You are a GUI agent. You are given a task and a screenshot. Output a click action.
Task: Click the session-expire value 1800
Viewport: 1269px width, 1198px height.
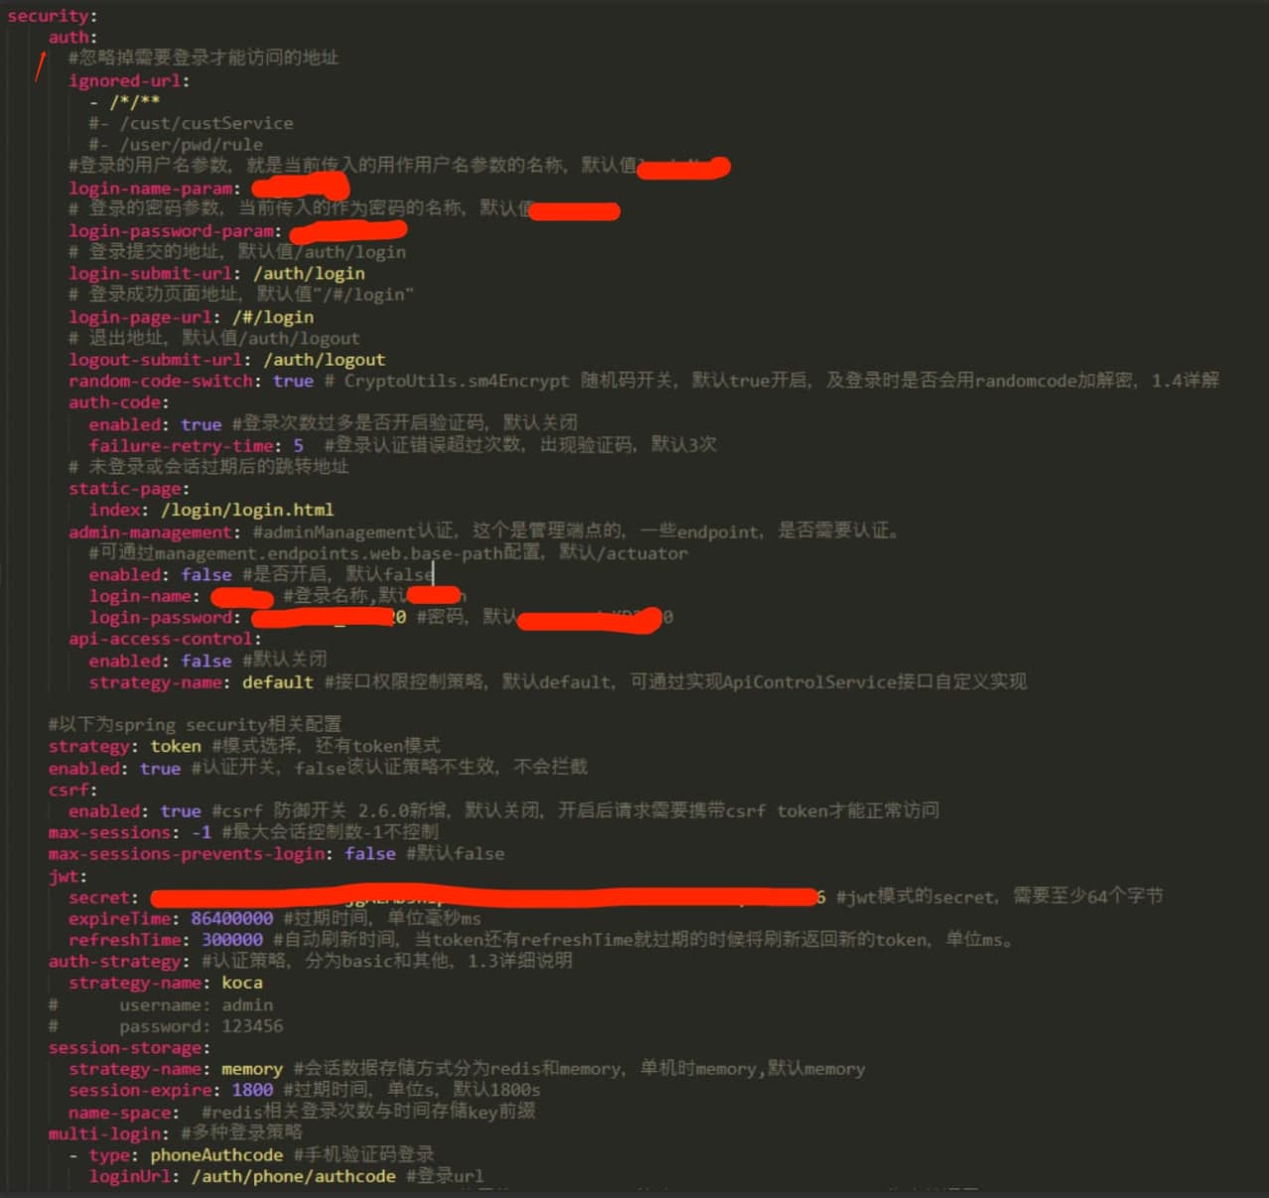point(252,1090)
